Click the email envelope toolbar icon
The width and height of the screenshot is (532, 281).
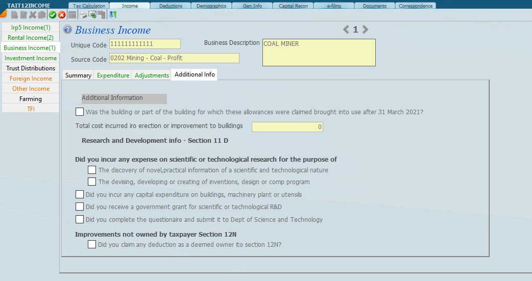tap(92, 15)
